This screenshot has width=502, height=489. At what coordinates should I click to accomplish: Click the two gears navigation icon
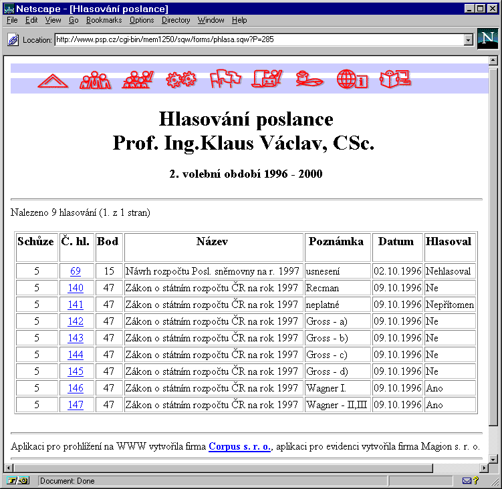coord(181,79)
